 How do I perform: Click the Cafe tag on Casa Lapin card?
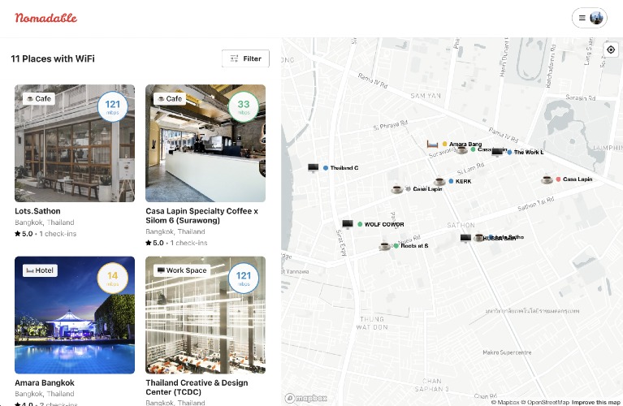point(170,98)
